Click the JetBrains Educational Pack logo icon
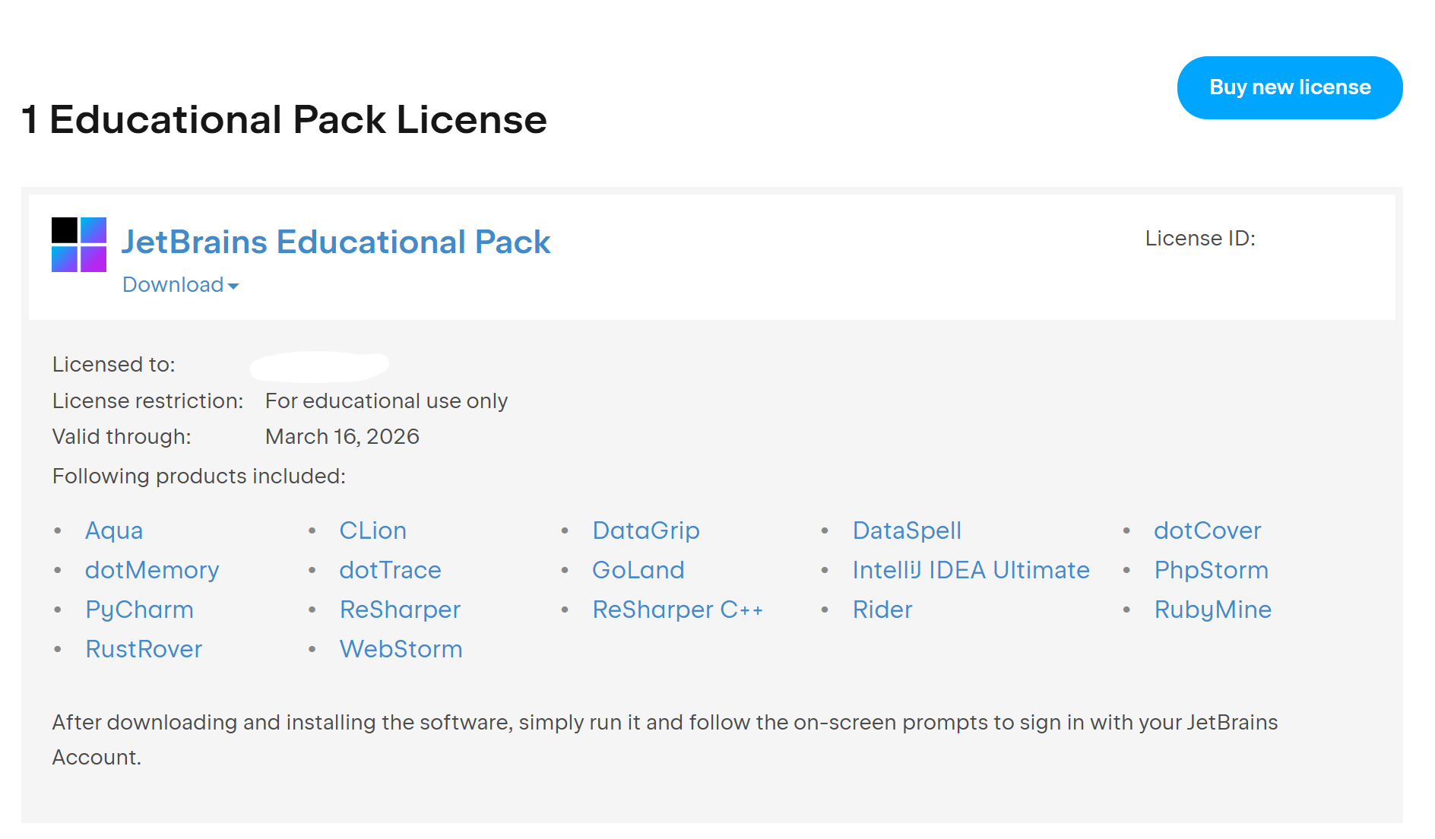This screenshot has height=839, width=1435. 79,245
